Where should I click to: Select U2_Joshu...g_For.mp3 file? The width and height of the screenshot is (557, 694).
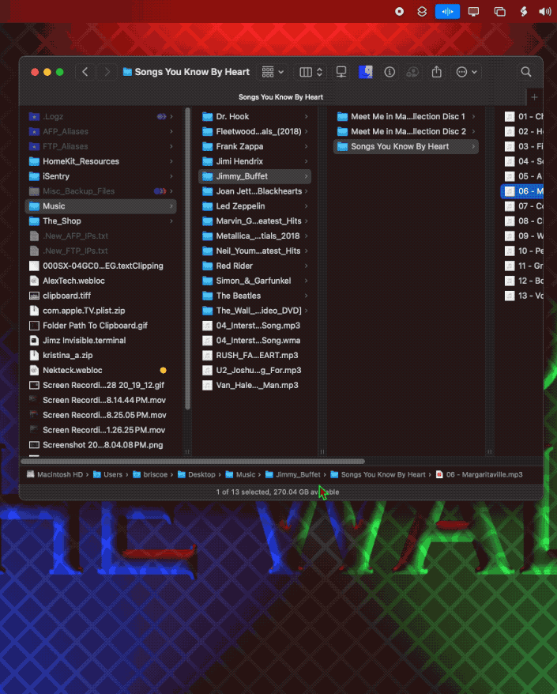tap(255, 371)
